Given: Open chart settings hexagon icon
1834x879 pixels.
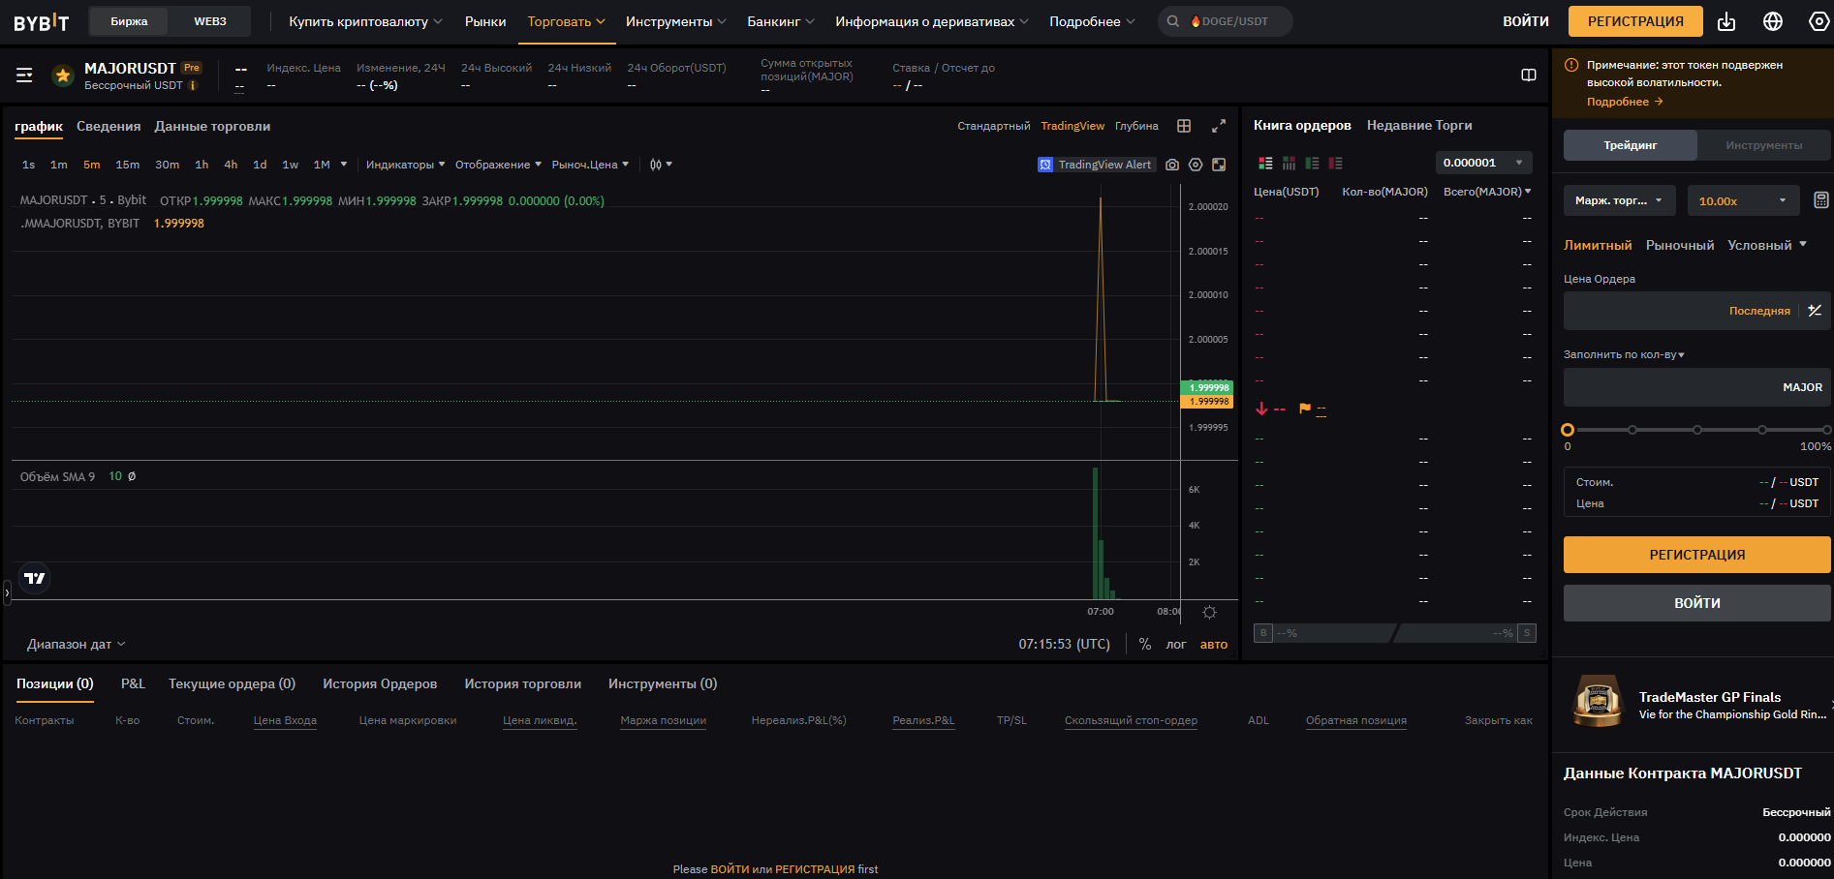Looking at the screenshot, I should (x=1196, y=165).
